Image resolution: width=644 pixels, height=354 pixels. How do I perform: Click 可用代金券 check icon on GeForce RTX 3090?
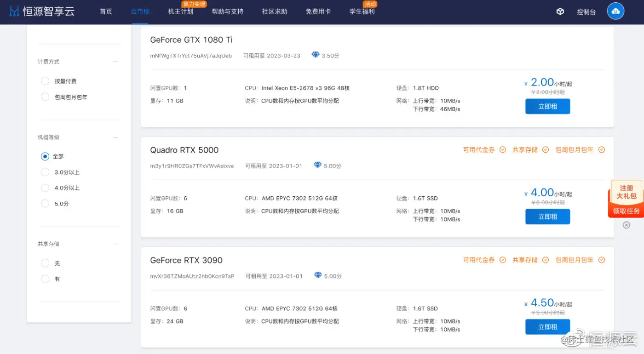coord(503,260)
